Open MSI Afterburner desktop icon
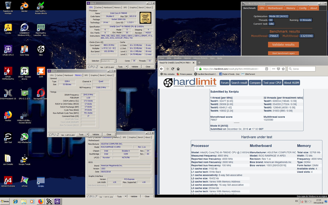The image size is (328, 205). pyautogui.click(x=24, y=138)
